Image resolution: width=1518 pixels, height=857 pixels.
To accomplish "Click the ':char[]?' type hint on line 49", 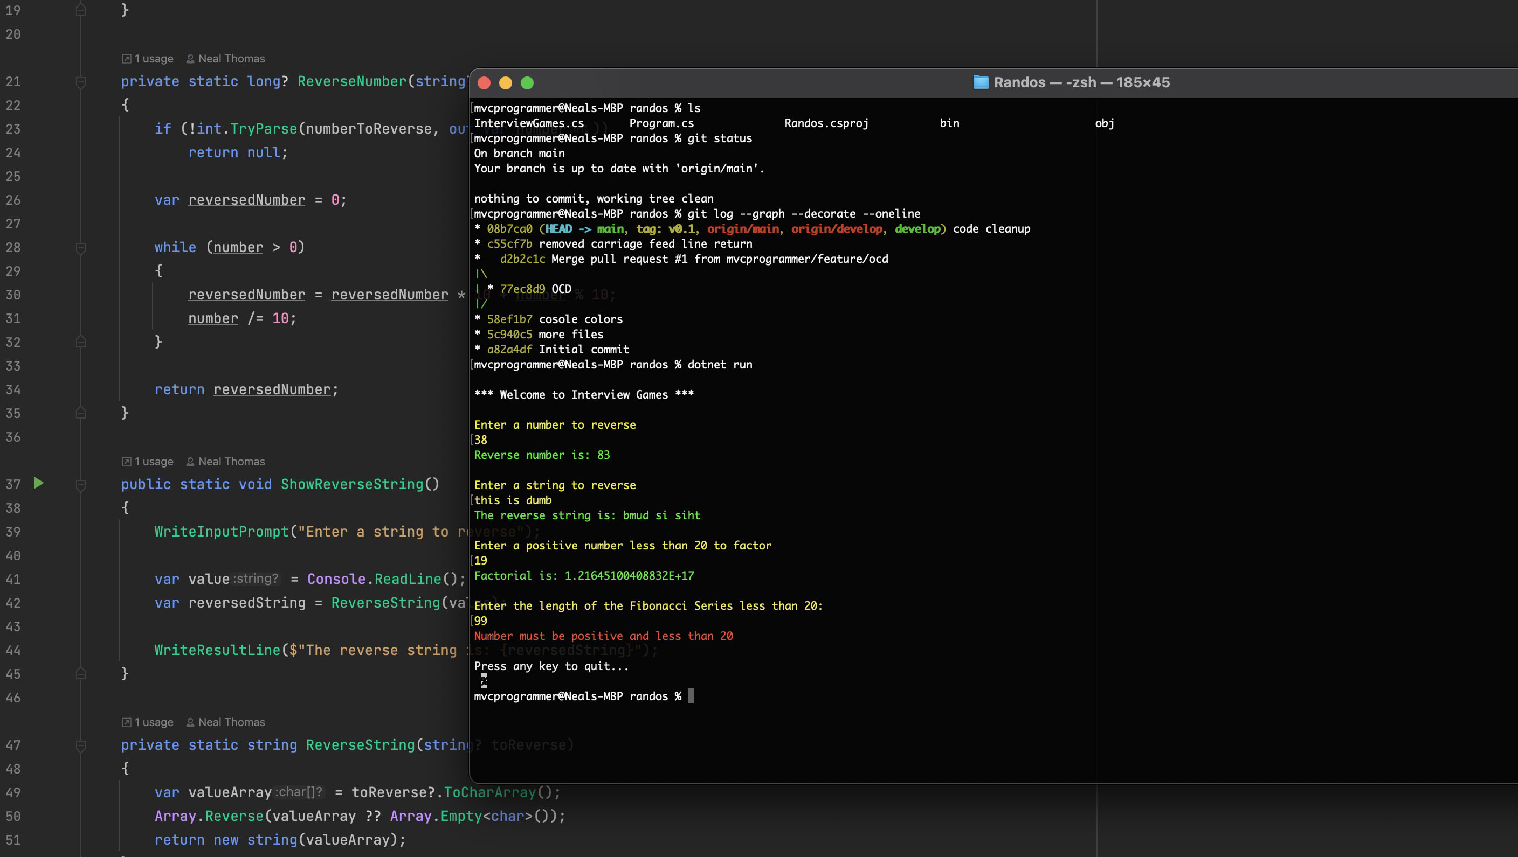I will (299, 792).
